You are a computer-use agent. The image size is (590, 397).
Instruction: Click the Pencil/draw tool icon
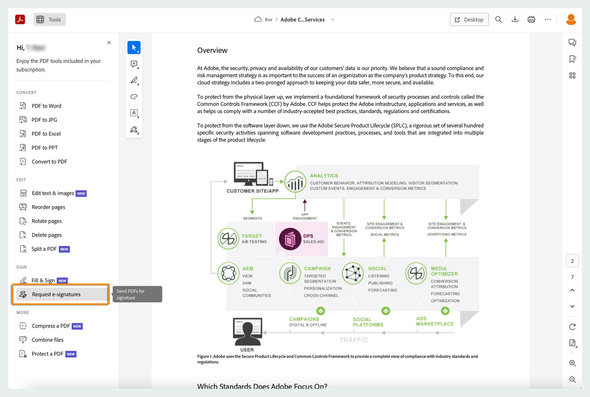134,80
